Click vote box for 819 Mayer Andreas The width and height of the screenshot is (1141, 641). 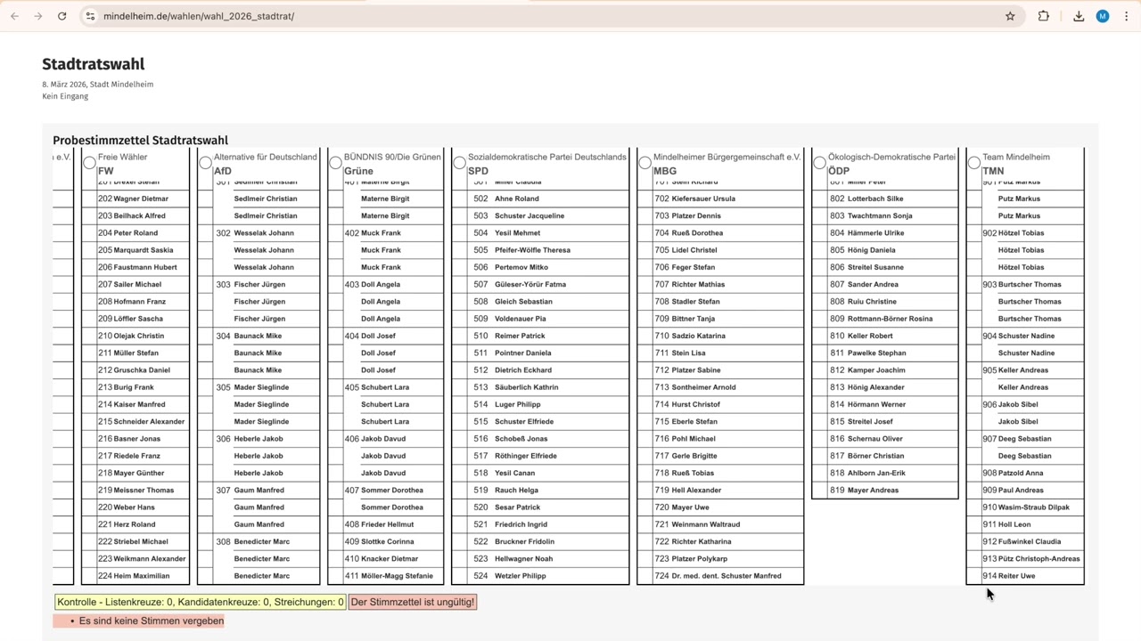[819, 491]
